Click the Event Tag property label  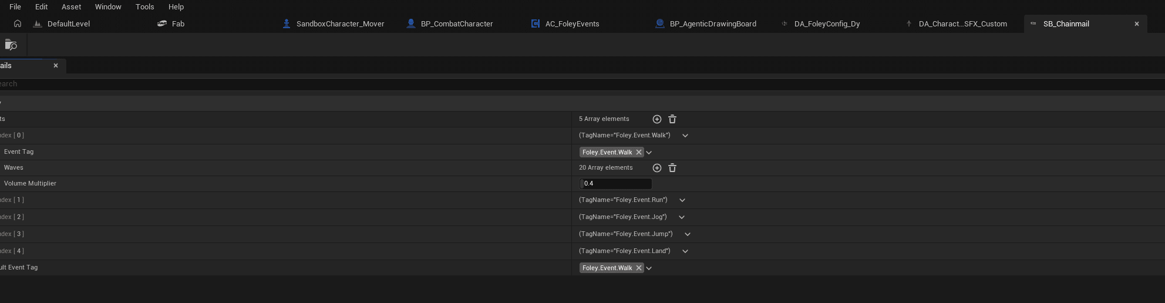pos(19,152)
